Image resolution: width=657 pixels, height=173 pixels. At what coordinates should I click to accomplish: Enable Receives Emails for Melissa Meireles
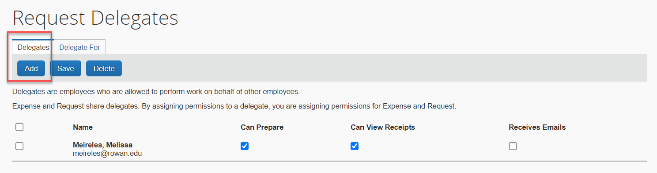513,146
